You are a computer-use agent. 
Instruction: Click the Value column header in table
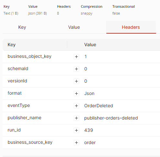(x=90, y=45)
